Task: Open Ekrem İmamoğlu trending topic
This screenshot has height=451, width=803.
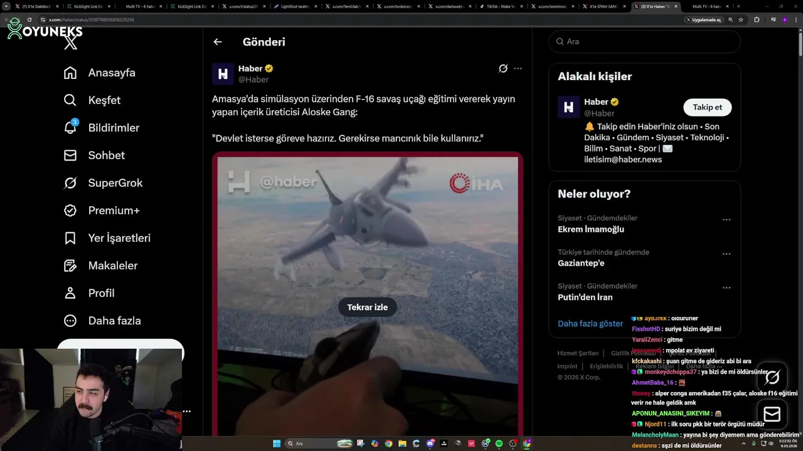Action: [591, 229]
